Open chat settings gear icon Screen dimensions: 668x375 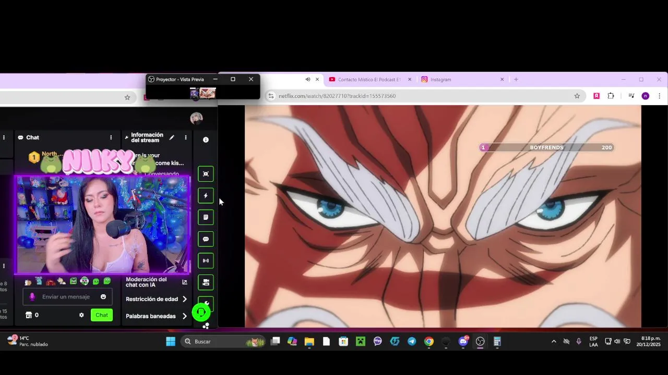pyautogui.click(x=81, y=315)
